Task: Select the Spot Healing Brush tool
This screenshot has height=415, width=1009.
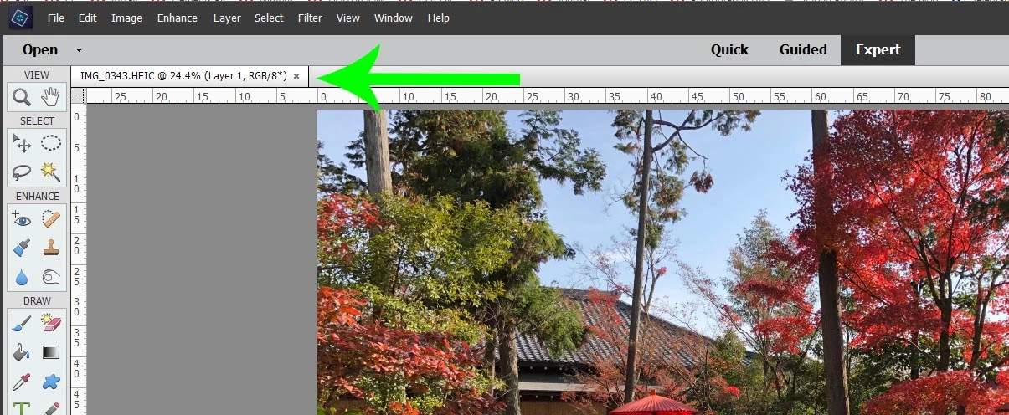Action: tap(51, 219)
